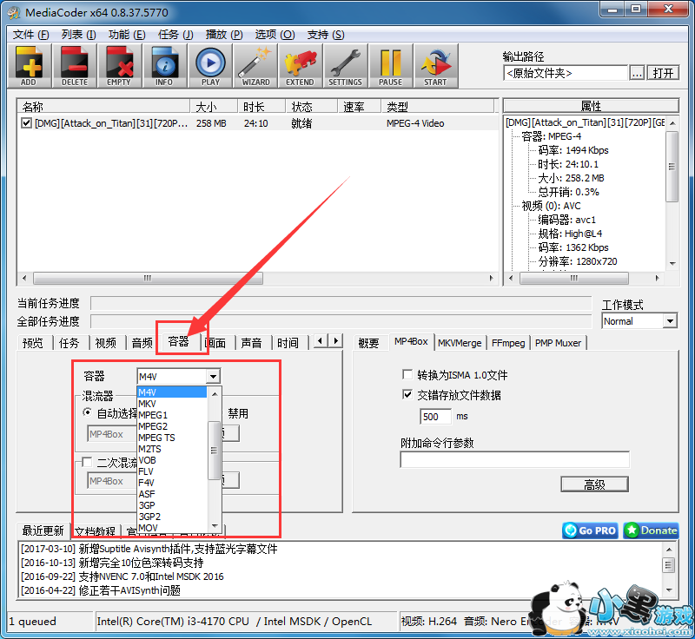
Task: Switch to the 声音 tab
Action: [251, 343]
